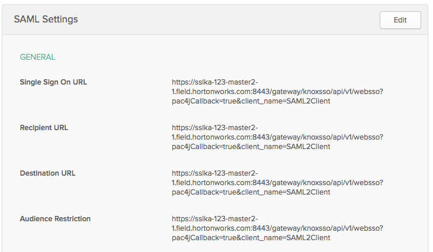Click the SAML Settings panel title
Image resolution: width=433 pixels, height=252 pixels.
click(46, 20)
